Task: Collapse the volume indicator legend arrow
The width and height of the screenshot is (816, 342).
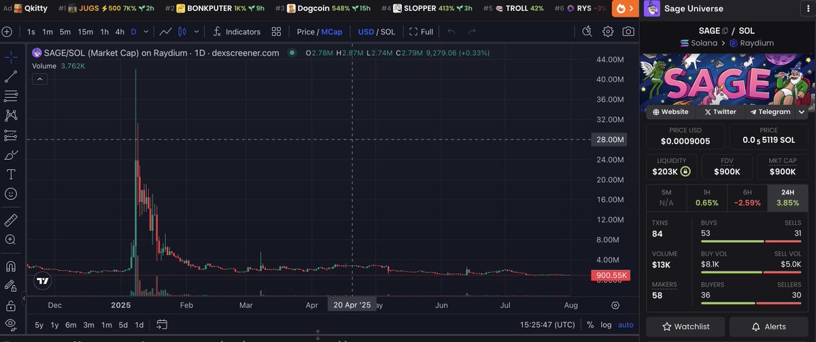Action: [x=39, y=79]
